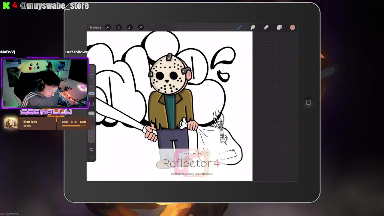The image size is (384, 216).
Task: Select the Eraser tool
Action: [266, 27]
